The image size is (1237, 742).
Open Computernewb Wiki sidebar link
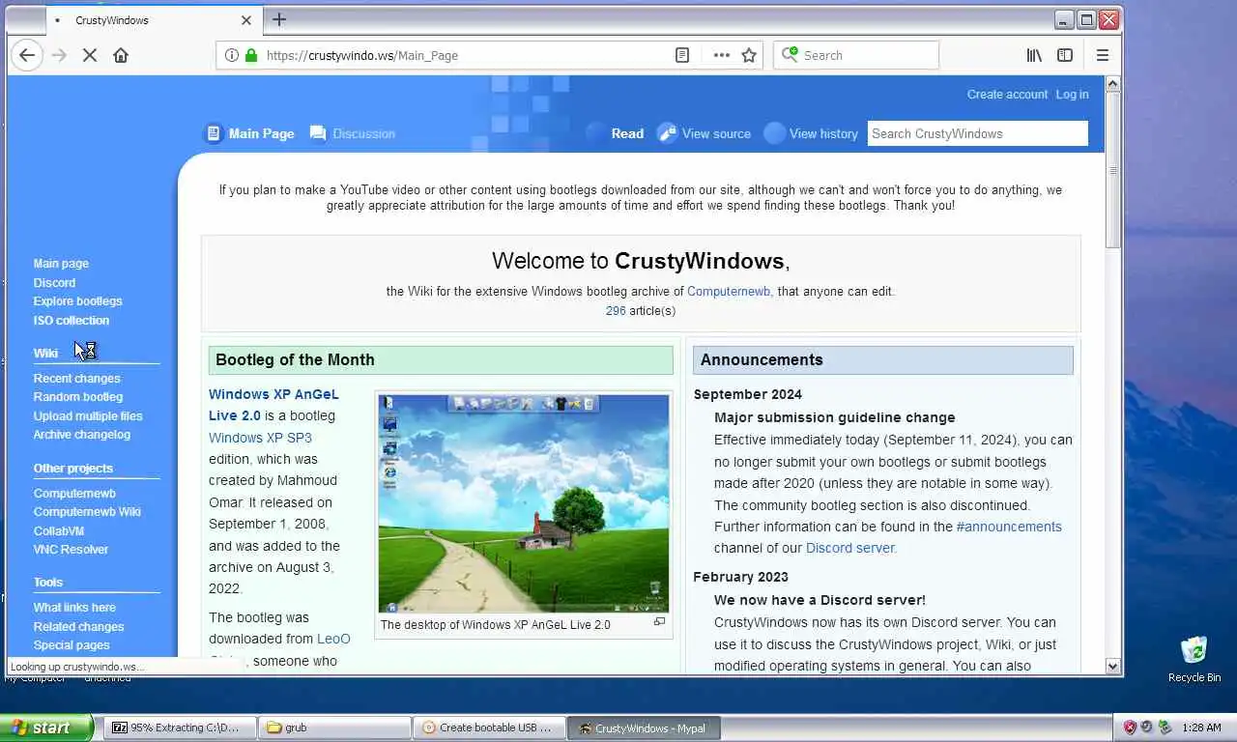pos(87,511)
